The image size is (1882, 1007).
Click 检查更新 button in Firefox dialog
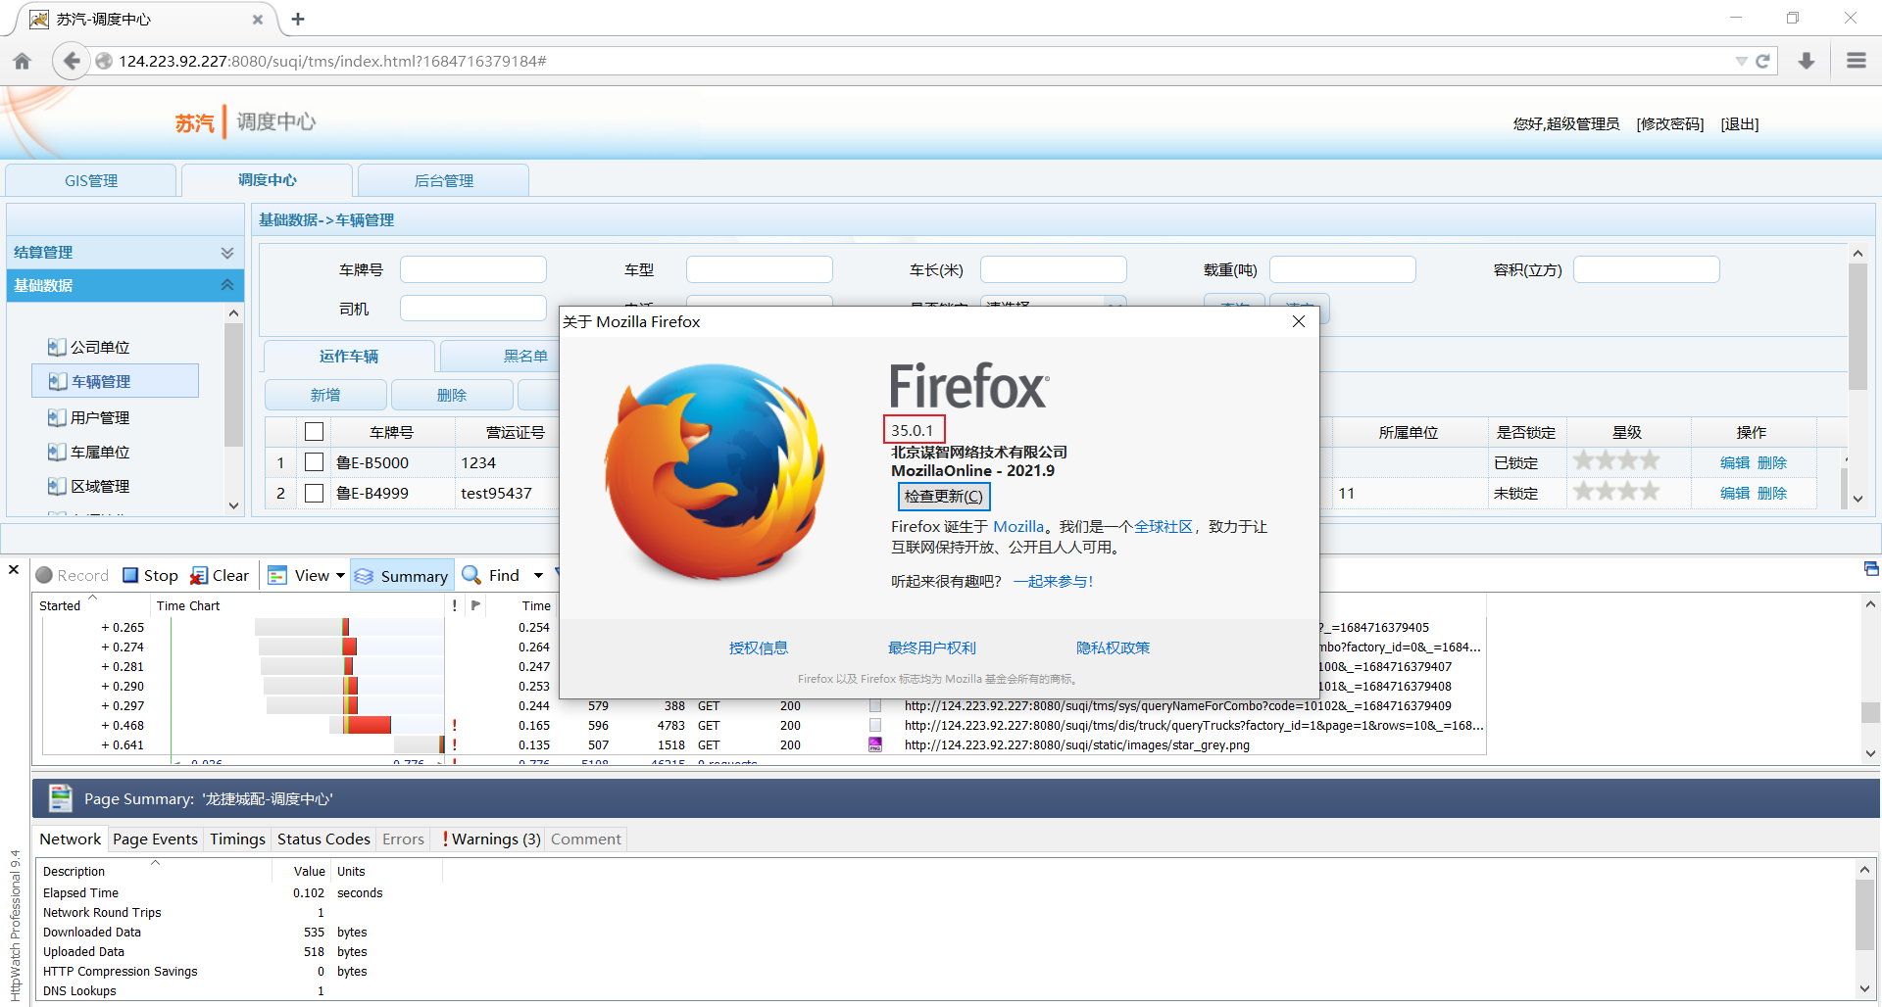click(x=944, y=497)
